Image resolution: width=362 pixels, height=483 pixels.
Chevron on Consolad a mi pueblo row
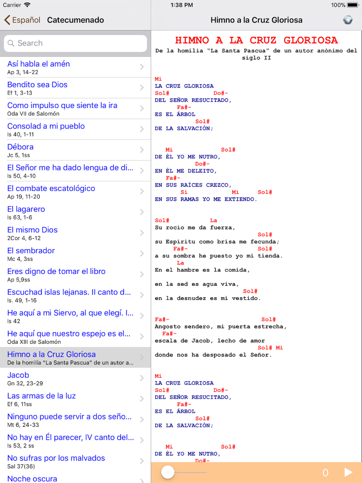(x=142, y=129)
